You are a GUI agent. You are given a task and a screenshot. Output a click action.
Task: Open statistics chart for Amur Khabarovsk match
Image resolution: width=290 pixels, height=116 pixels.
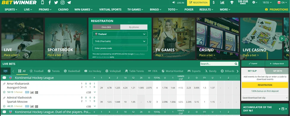coord(32,92)
